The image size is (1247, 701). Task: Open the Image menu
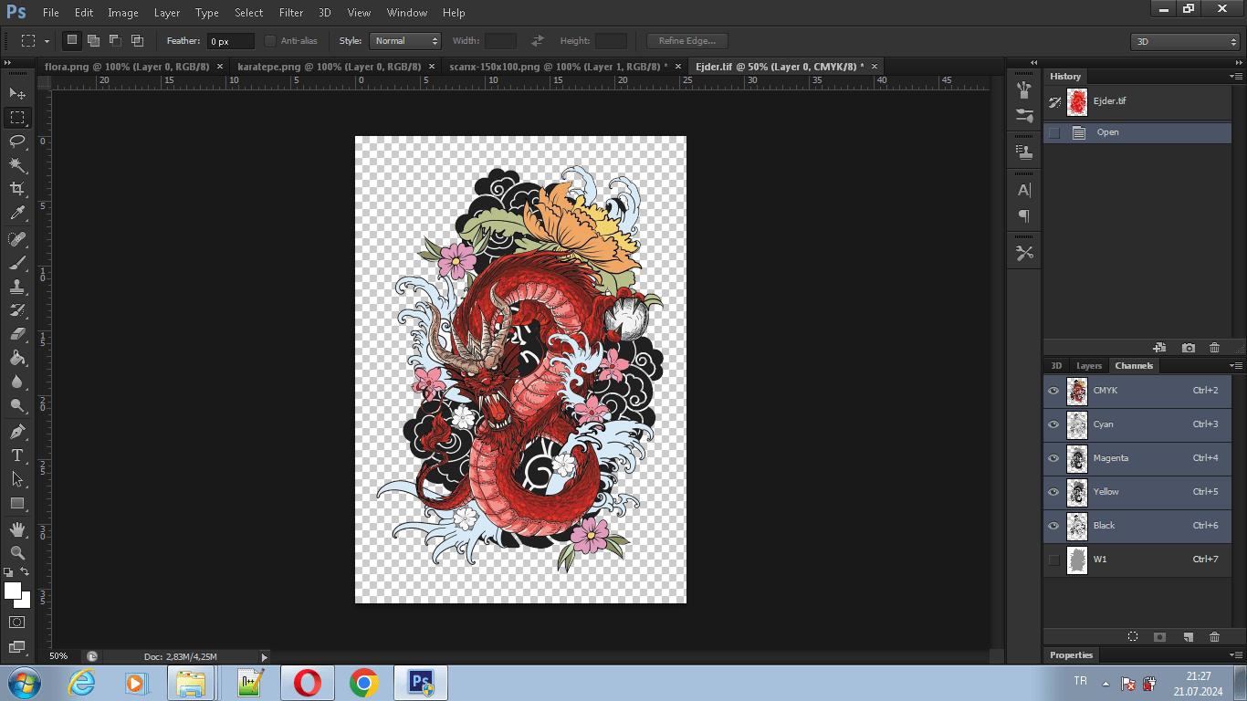pos(123,13)
